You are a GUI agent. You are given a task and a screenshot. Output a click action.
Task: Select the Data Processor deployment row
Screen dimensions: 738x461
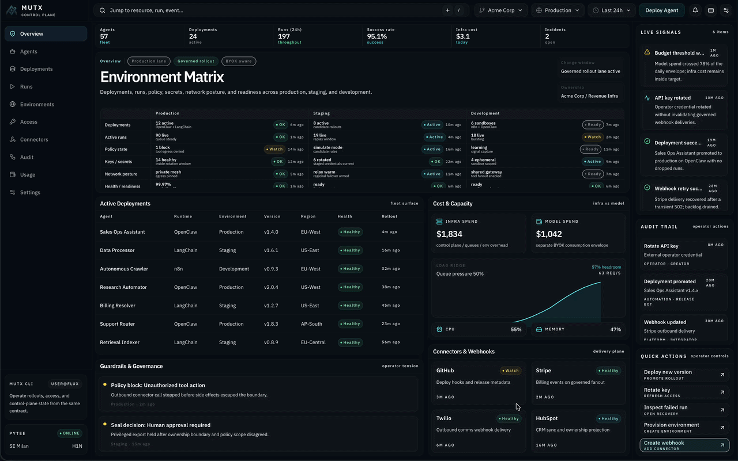[x=258, y=250]
